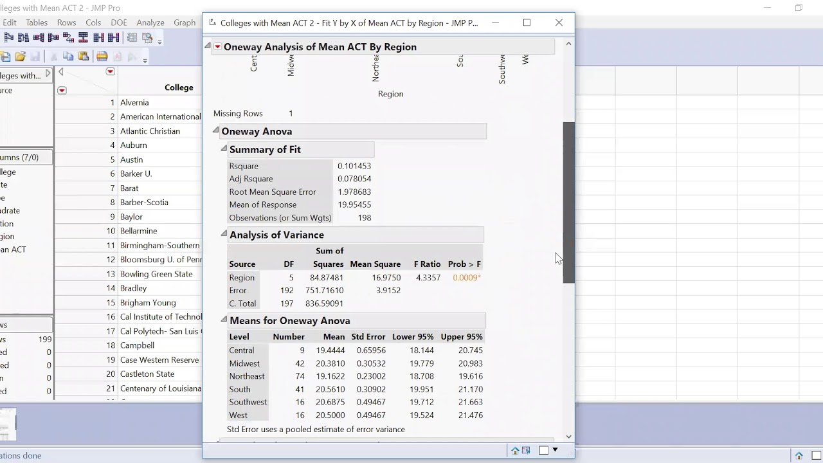
Task: Click the F Ratio value 4.3357
Action: pos(428,278)
